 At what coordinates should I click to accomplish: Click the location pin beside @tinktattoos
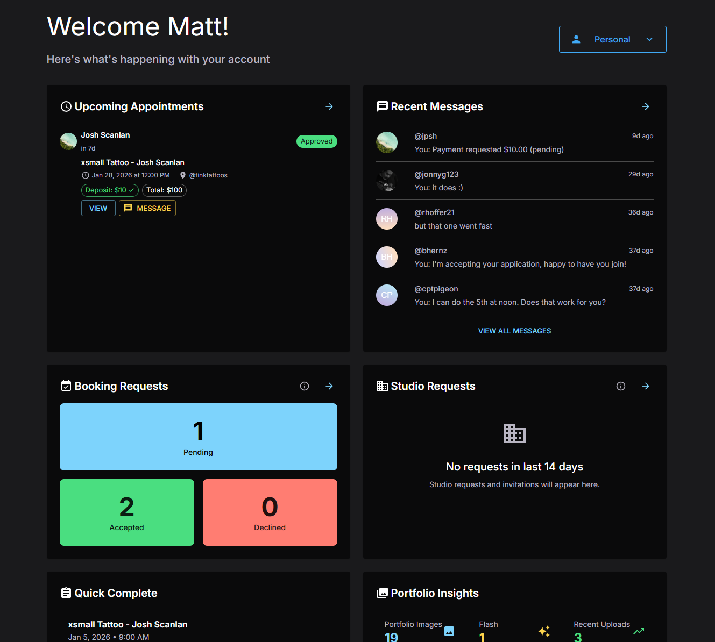(x=183, y=175)
